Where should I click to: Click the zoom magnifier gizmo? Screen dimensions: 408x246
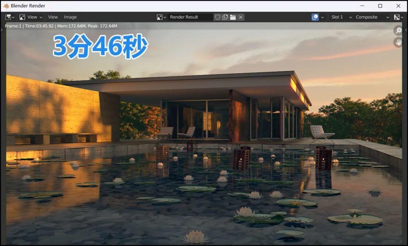pyautogui.click(x=398, y=31)
